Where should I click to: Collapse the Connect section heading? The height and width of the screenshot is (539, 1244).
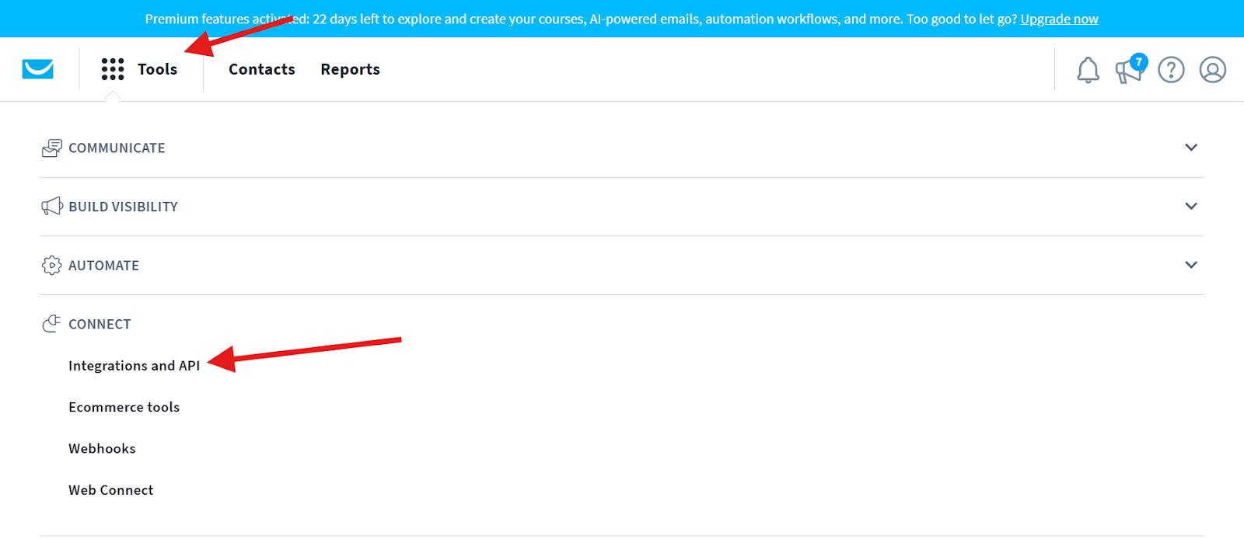point(100,324)
